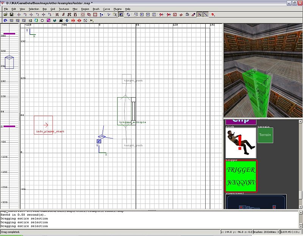Click the x-axis Flip icon
Image resolution: width=303 pixels, height=236 pixels.
click(x=19, y=15)
